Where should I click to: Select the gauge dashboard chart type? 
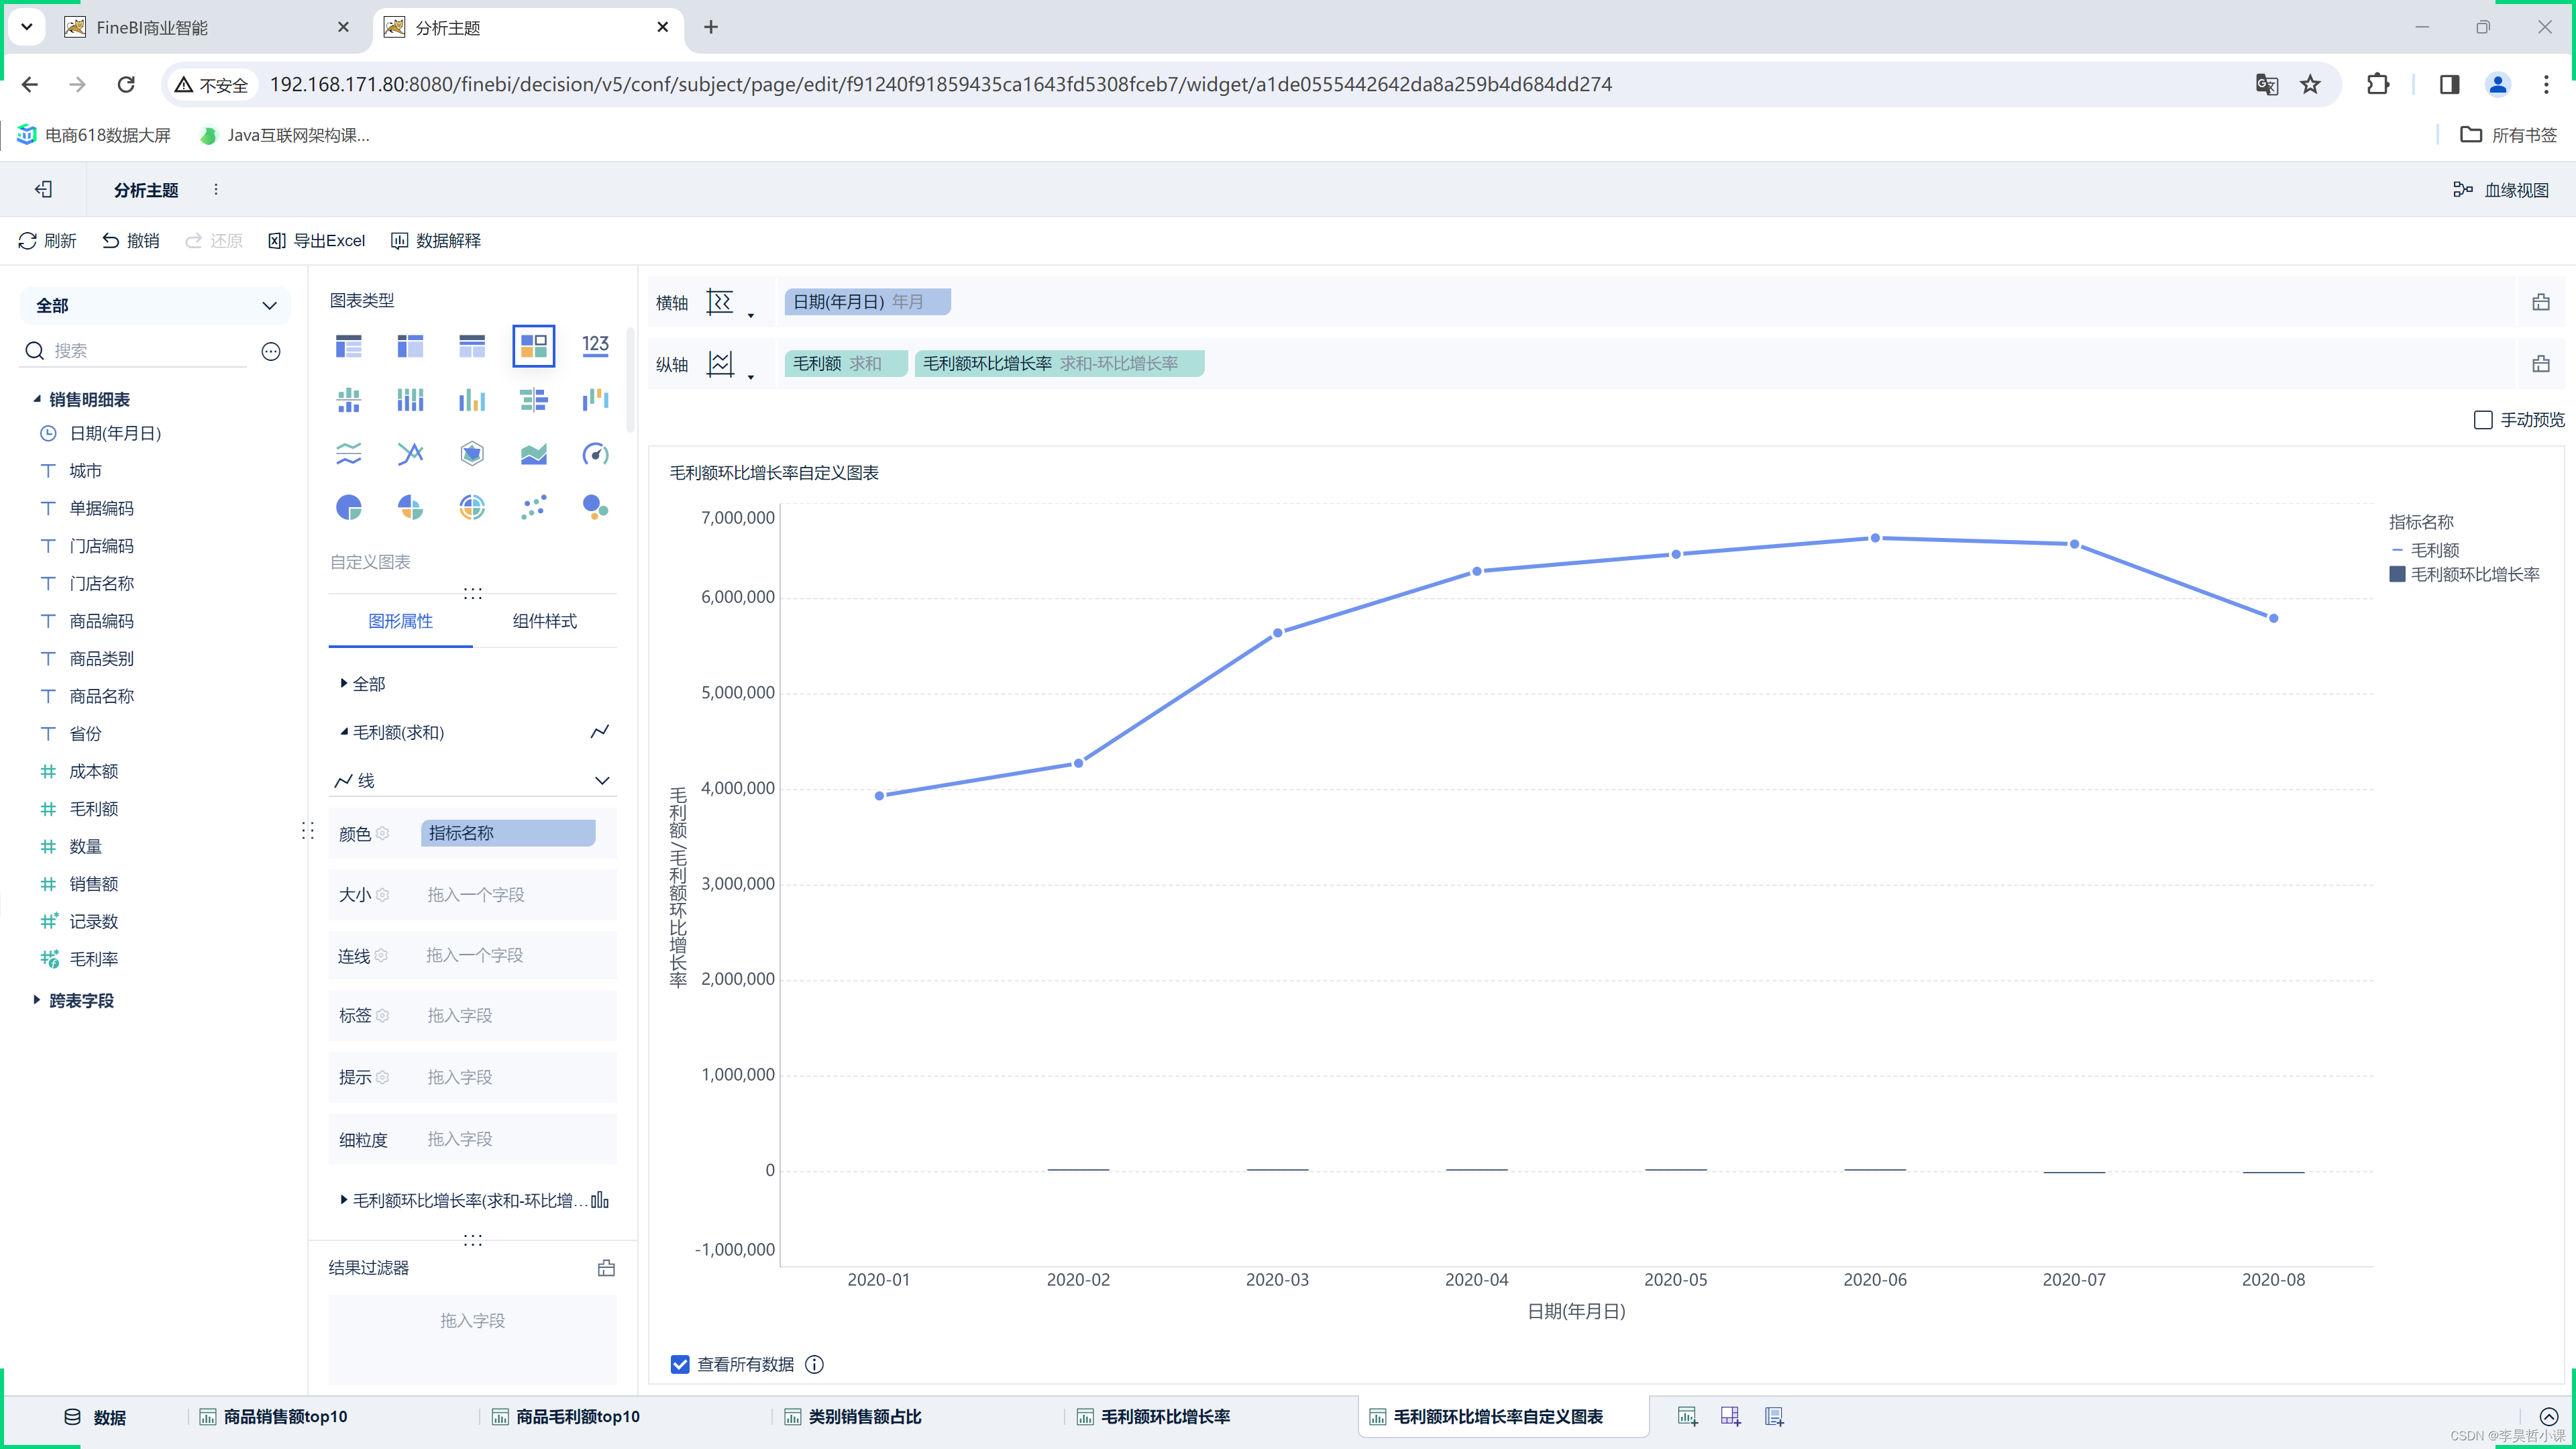coord(596,454)
